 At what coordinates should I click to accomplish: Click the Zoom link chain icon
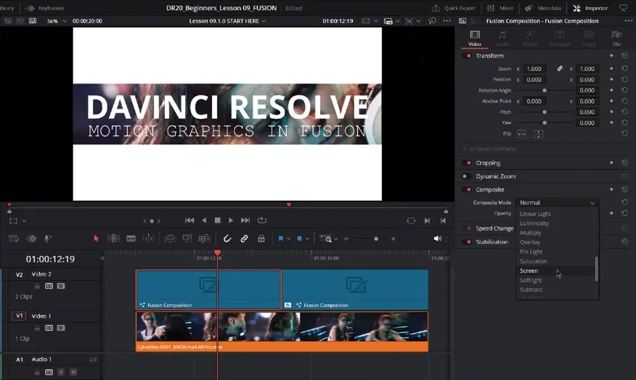560,69
